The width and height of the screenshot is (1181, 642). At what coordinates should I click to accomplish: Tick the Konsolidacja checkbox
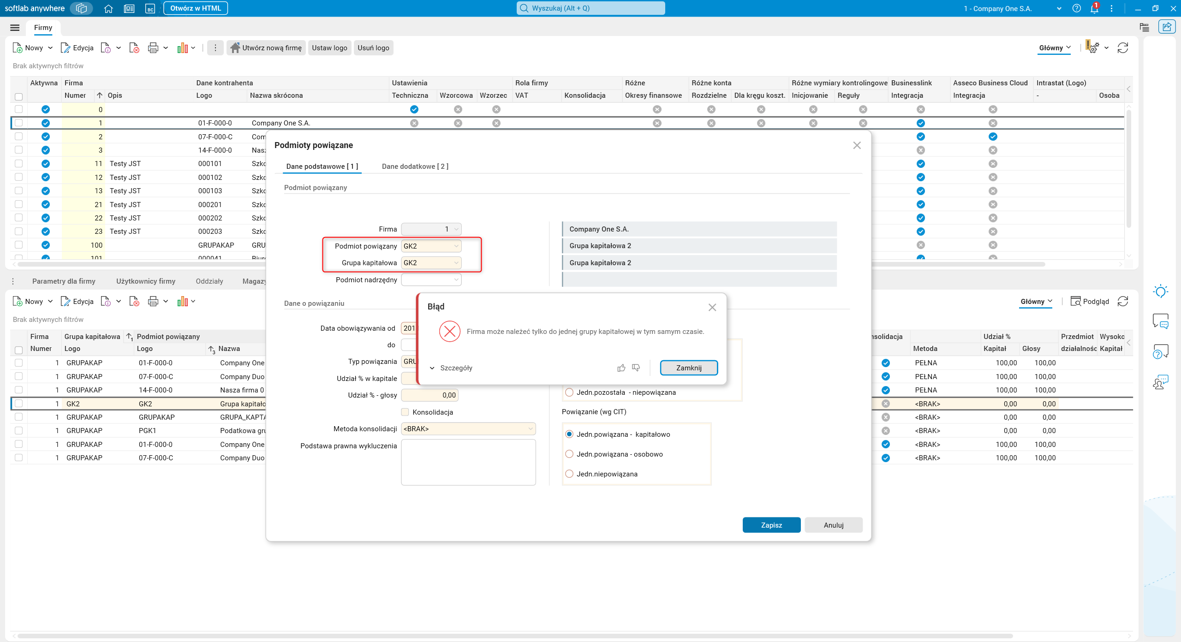(405, 412)
